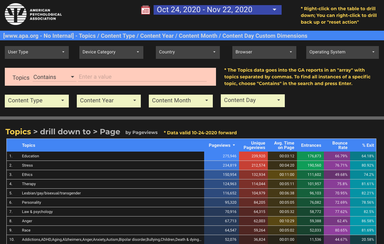Screen dimensions: 384x244
Task: Open the Device Category dropdown
Action: pyautogui.click(x=111, y=52)
